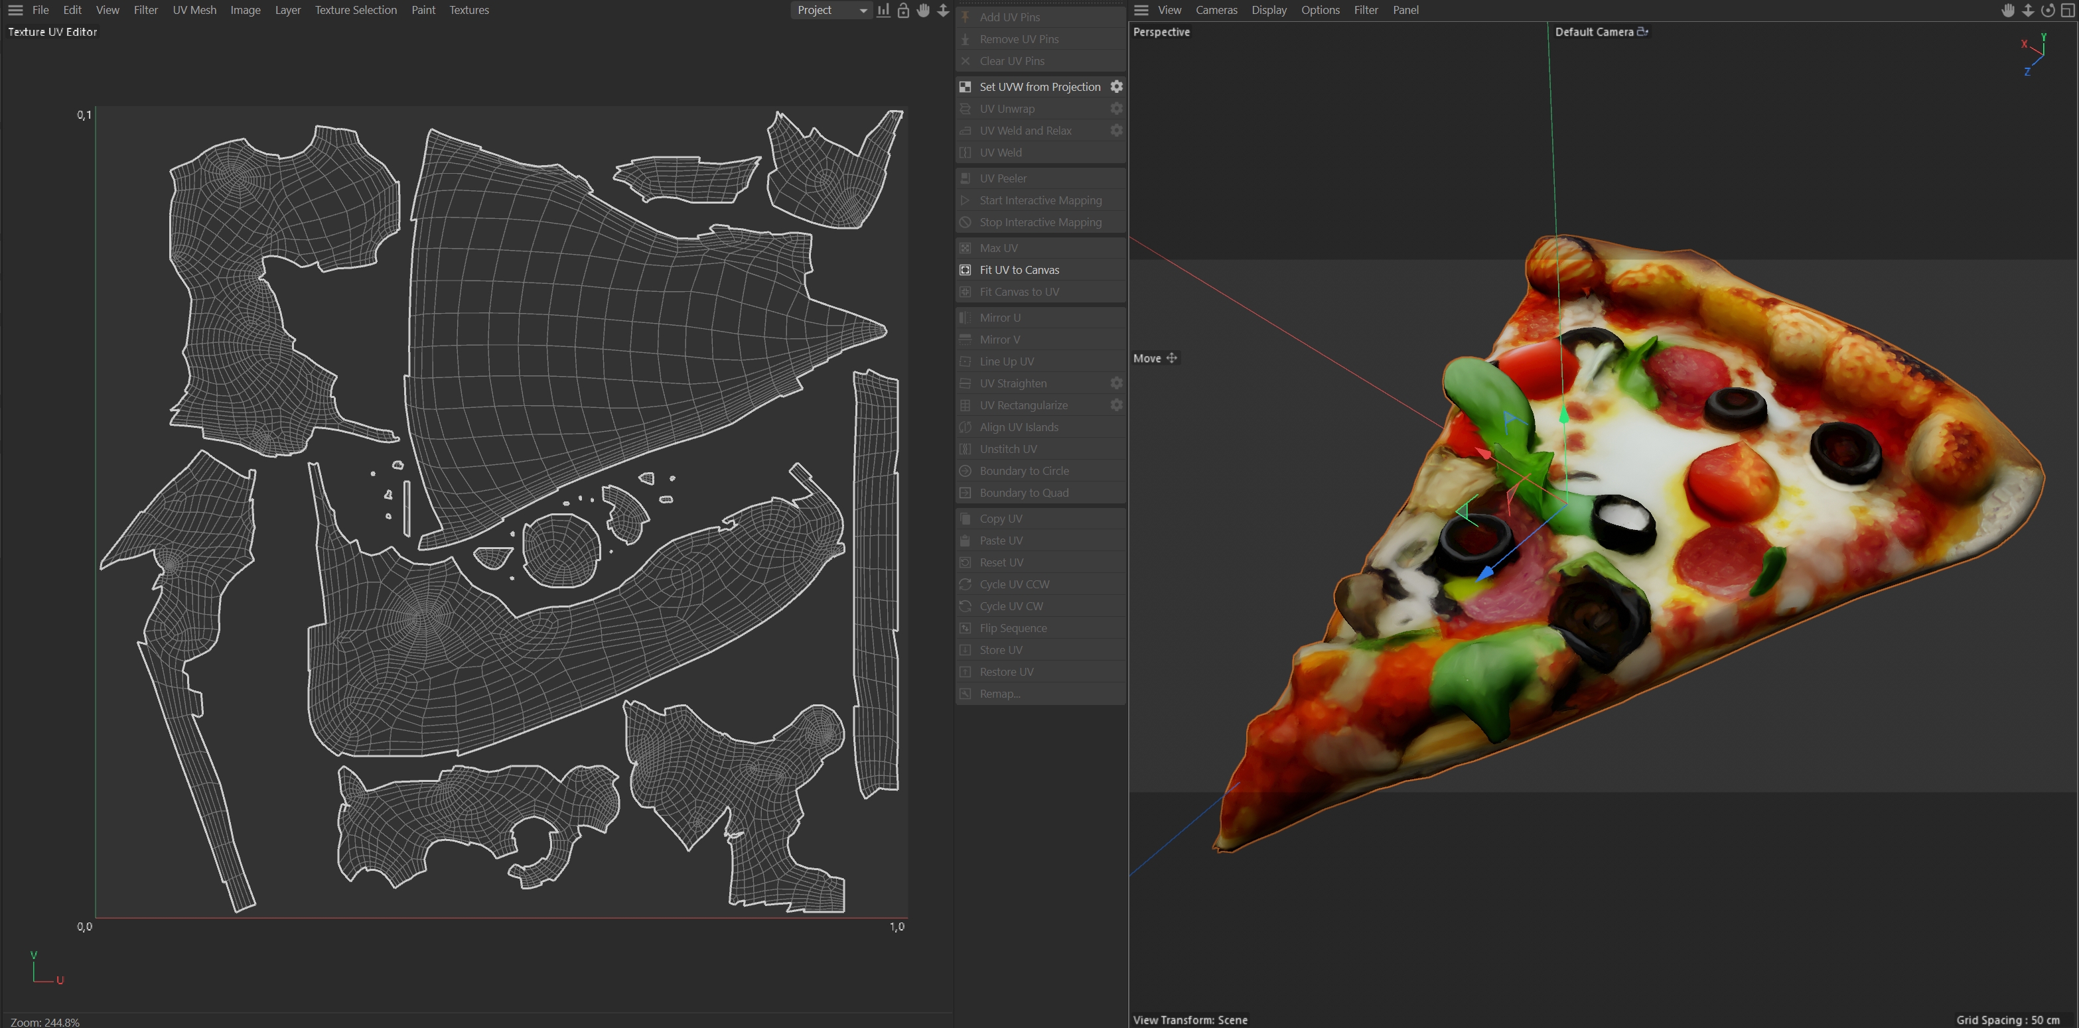Open the Texture Selection menu

(x=356, y=11)
